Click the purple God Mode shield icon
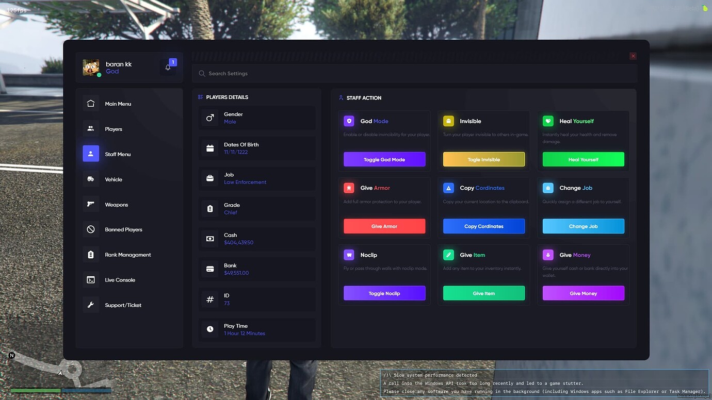 (349, 121)
